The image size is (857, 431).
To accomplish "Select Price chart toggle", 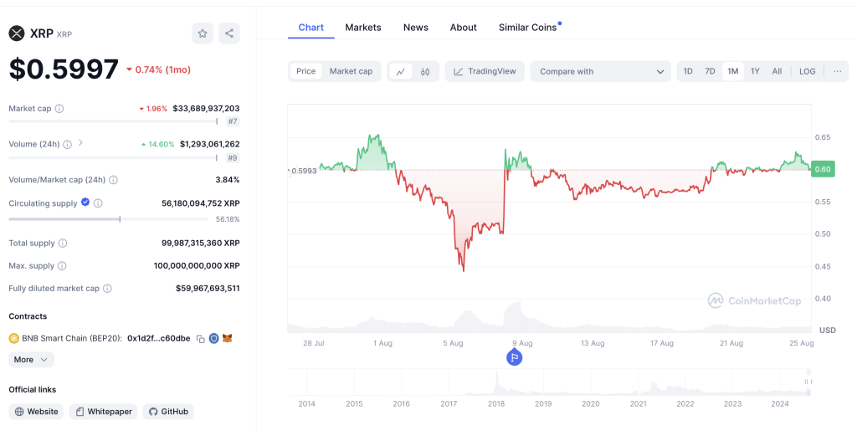I will [x=306, y=72].
